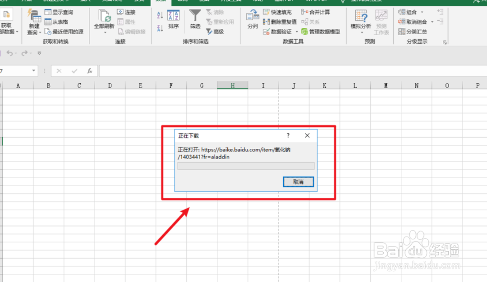487x282 pixels.
Task: Expand the 模拟分析 dropdown arrow
Action: coord(362,32)
